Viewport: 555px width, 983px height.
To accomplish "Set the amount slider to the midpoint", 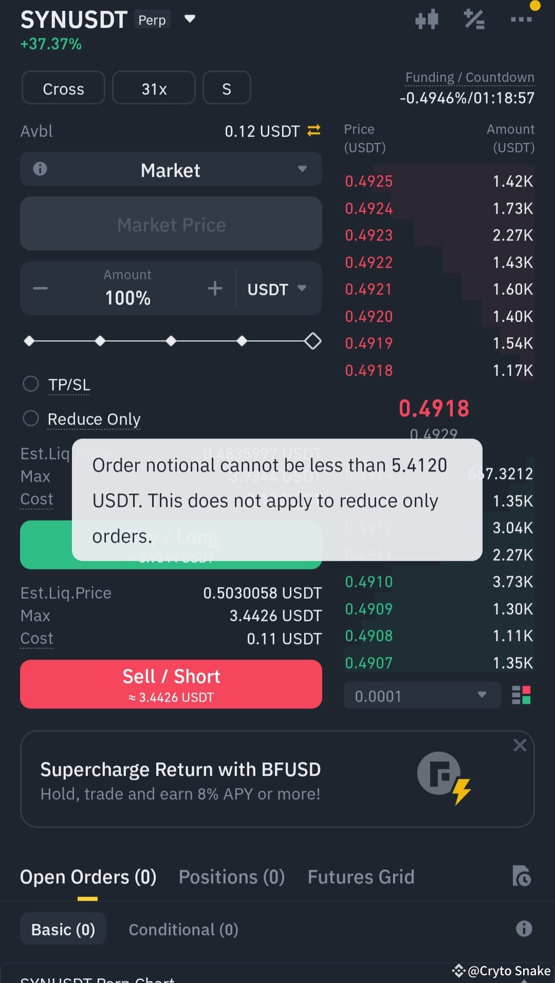I will pyautogui.click(x=171, y=341).
